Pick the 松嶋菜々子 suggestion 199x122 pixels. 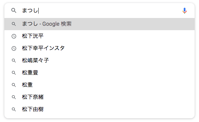100,61
